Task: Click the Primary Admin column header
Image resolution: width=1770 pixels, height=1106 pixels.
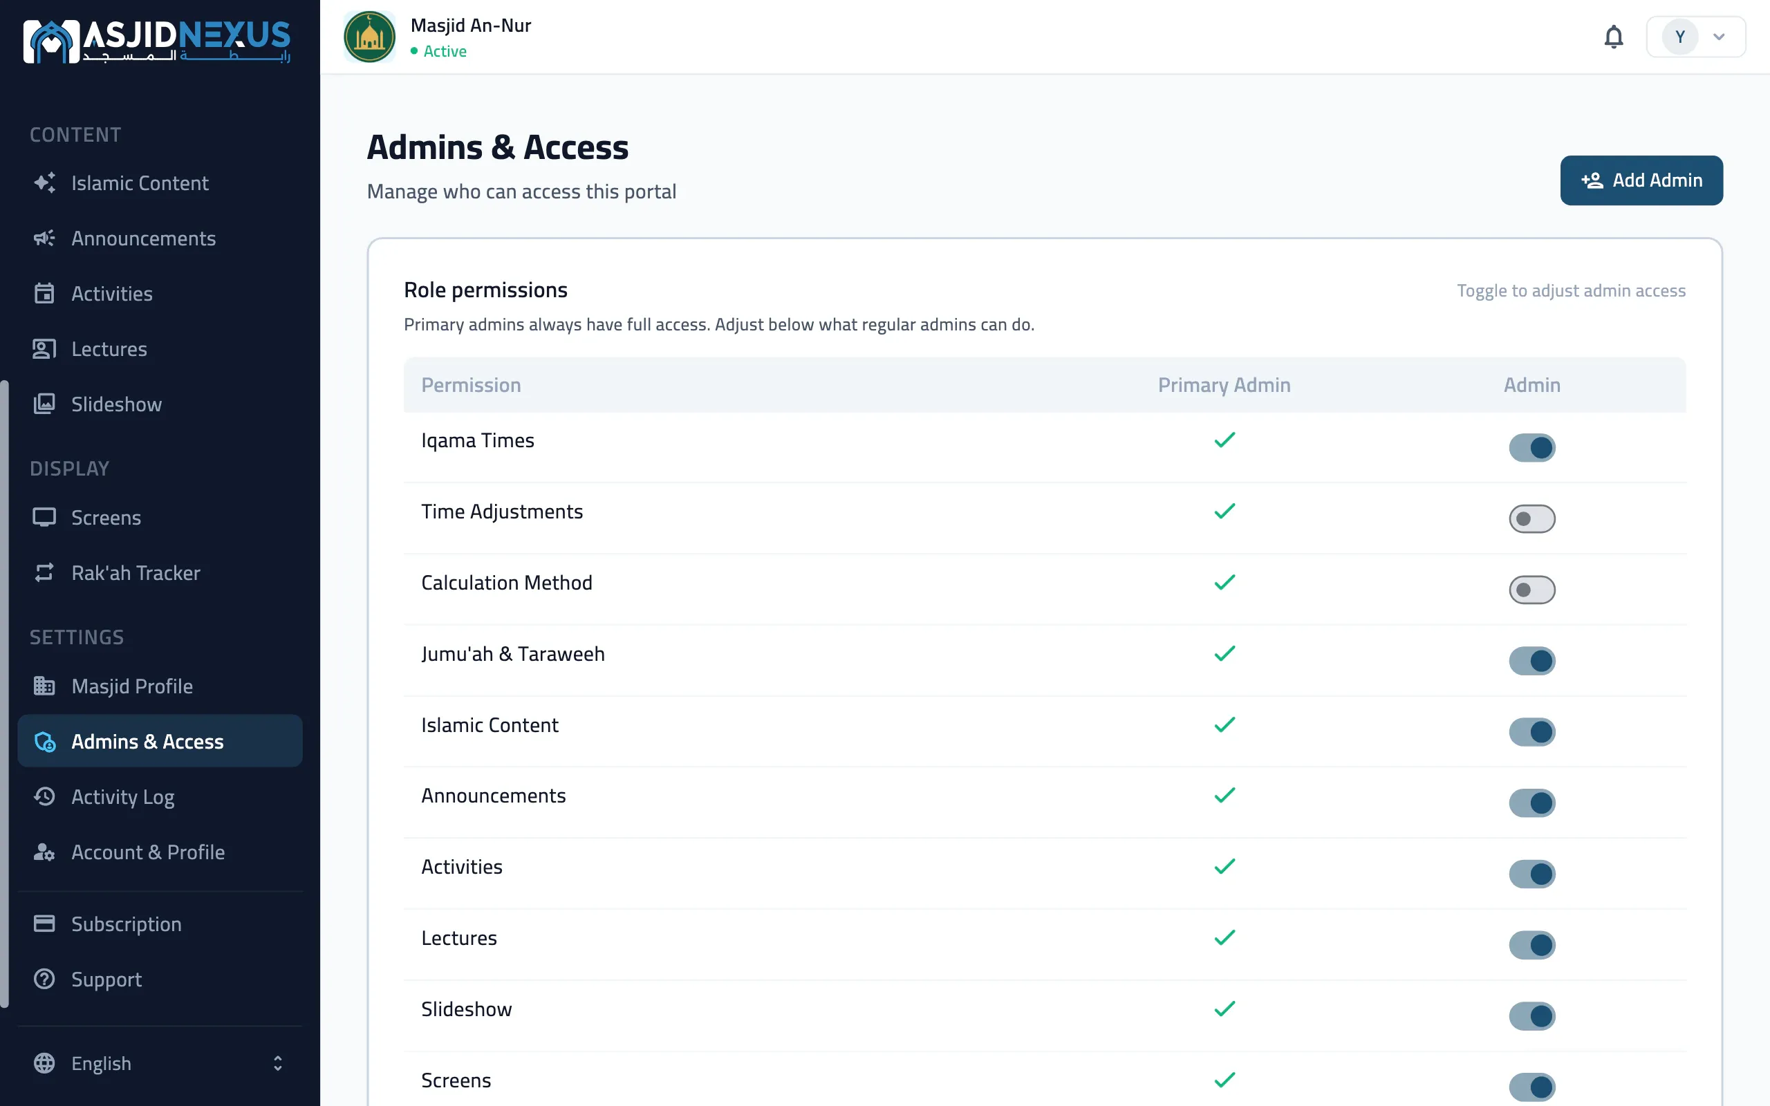Action: [x=1224, y=385]
